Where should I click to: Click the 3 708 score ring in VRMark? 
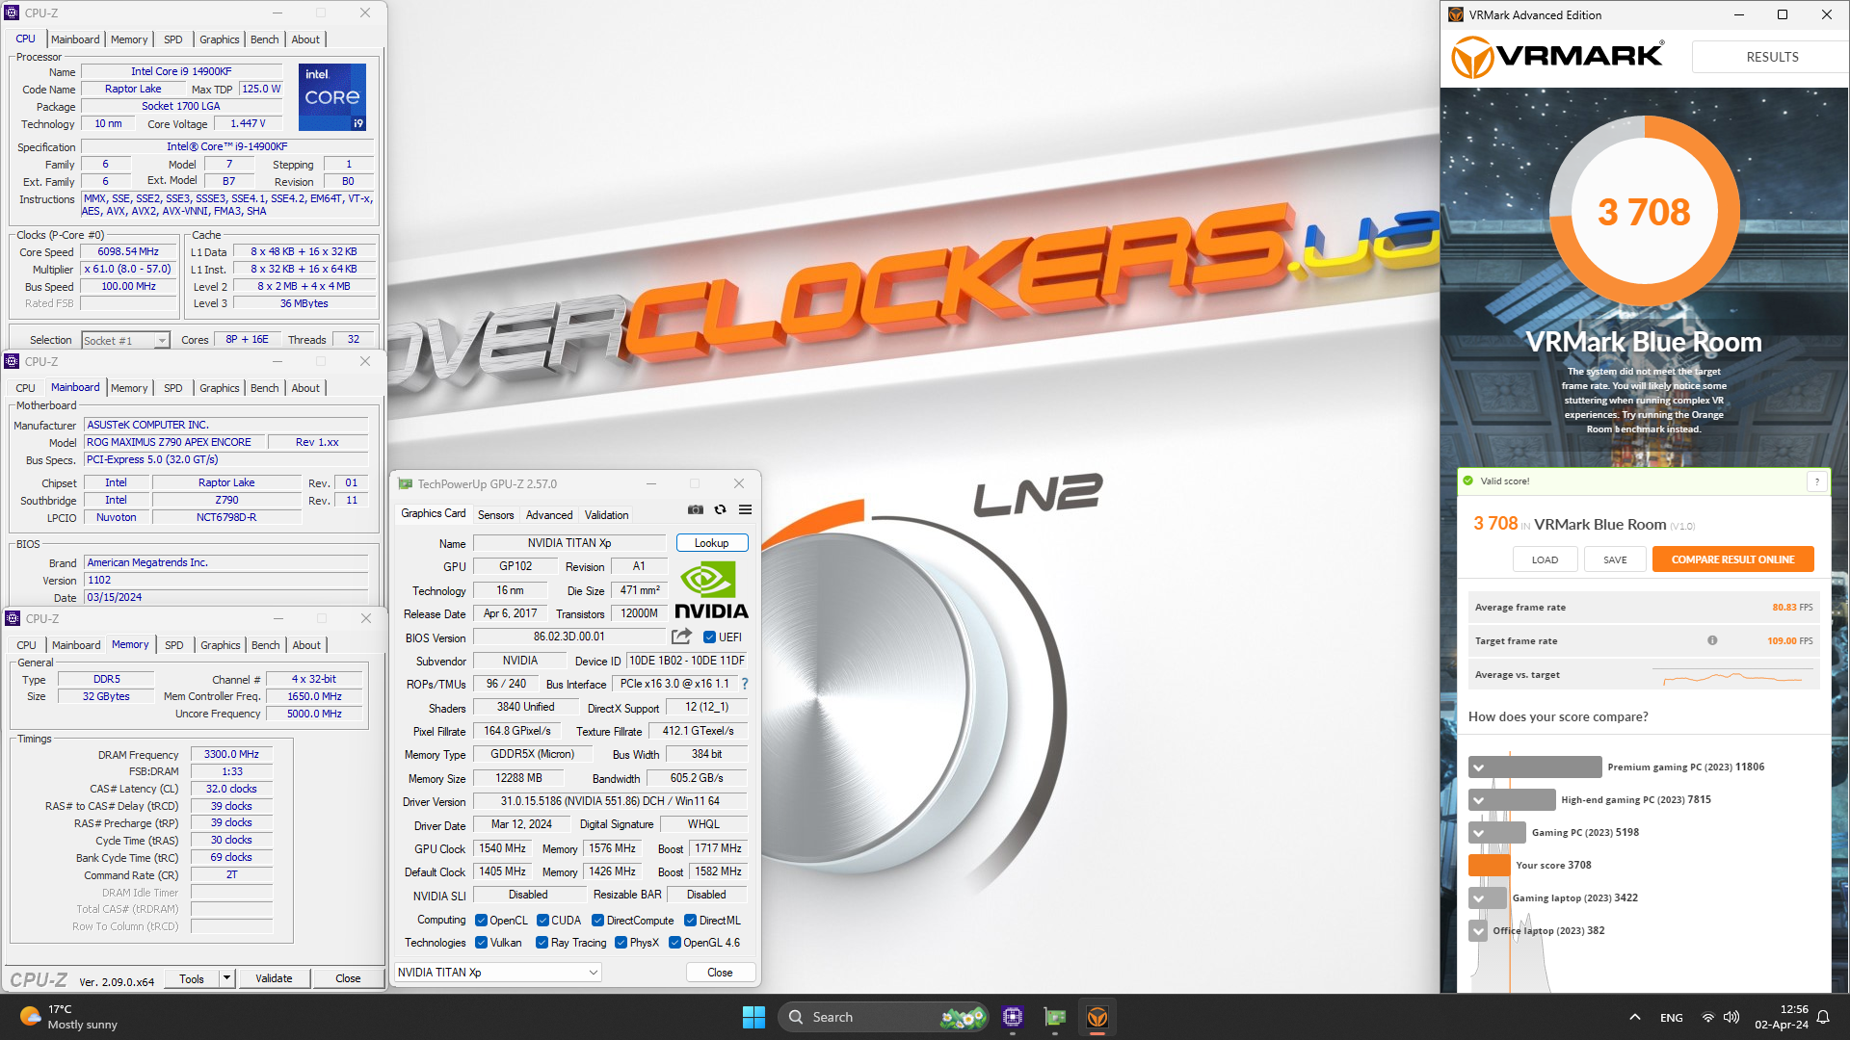click(1644, 212)
